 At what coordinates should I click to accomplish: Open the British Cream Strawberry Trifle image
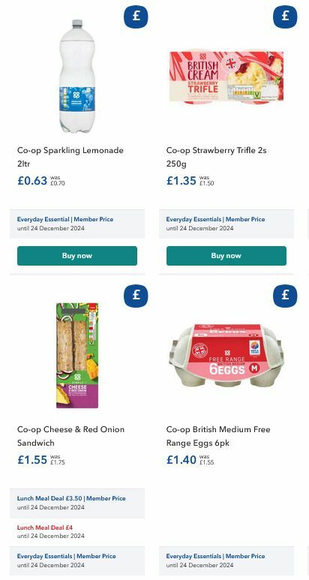[x=226, y=77]
